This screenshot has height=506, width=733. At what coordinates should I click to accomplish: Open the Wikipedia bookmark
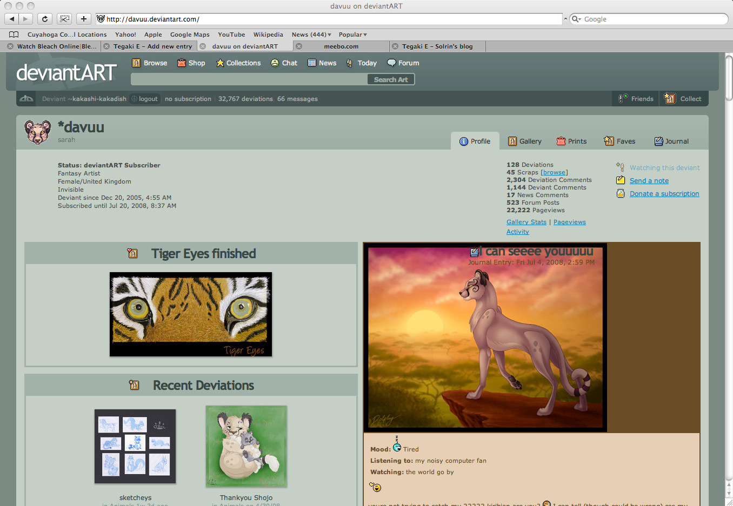[268, 35]
